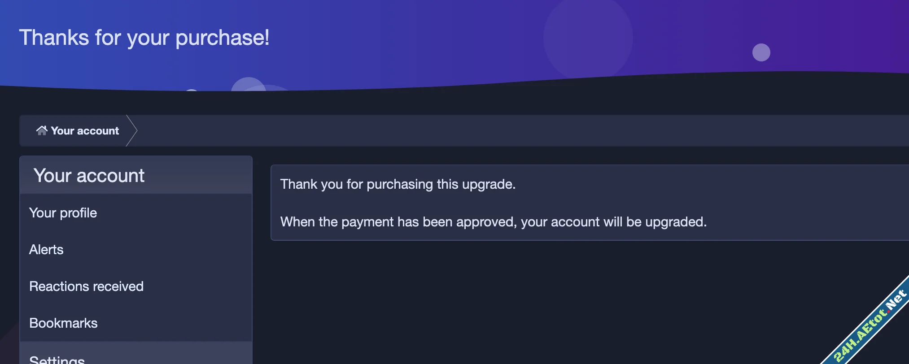Viewport: 909px width, 364px height.
Task: Open 'Reactions received' in the sidebar
Action: click(86, 286)
